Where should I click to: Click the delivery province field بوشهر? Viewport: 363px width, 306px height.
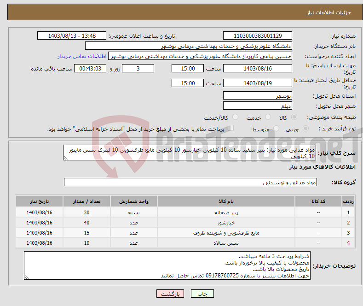coord(258,95)
